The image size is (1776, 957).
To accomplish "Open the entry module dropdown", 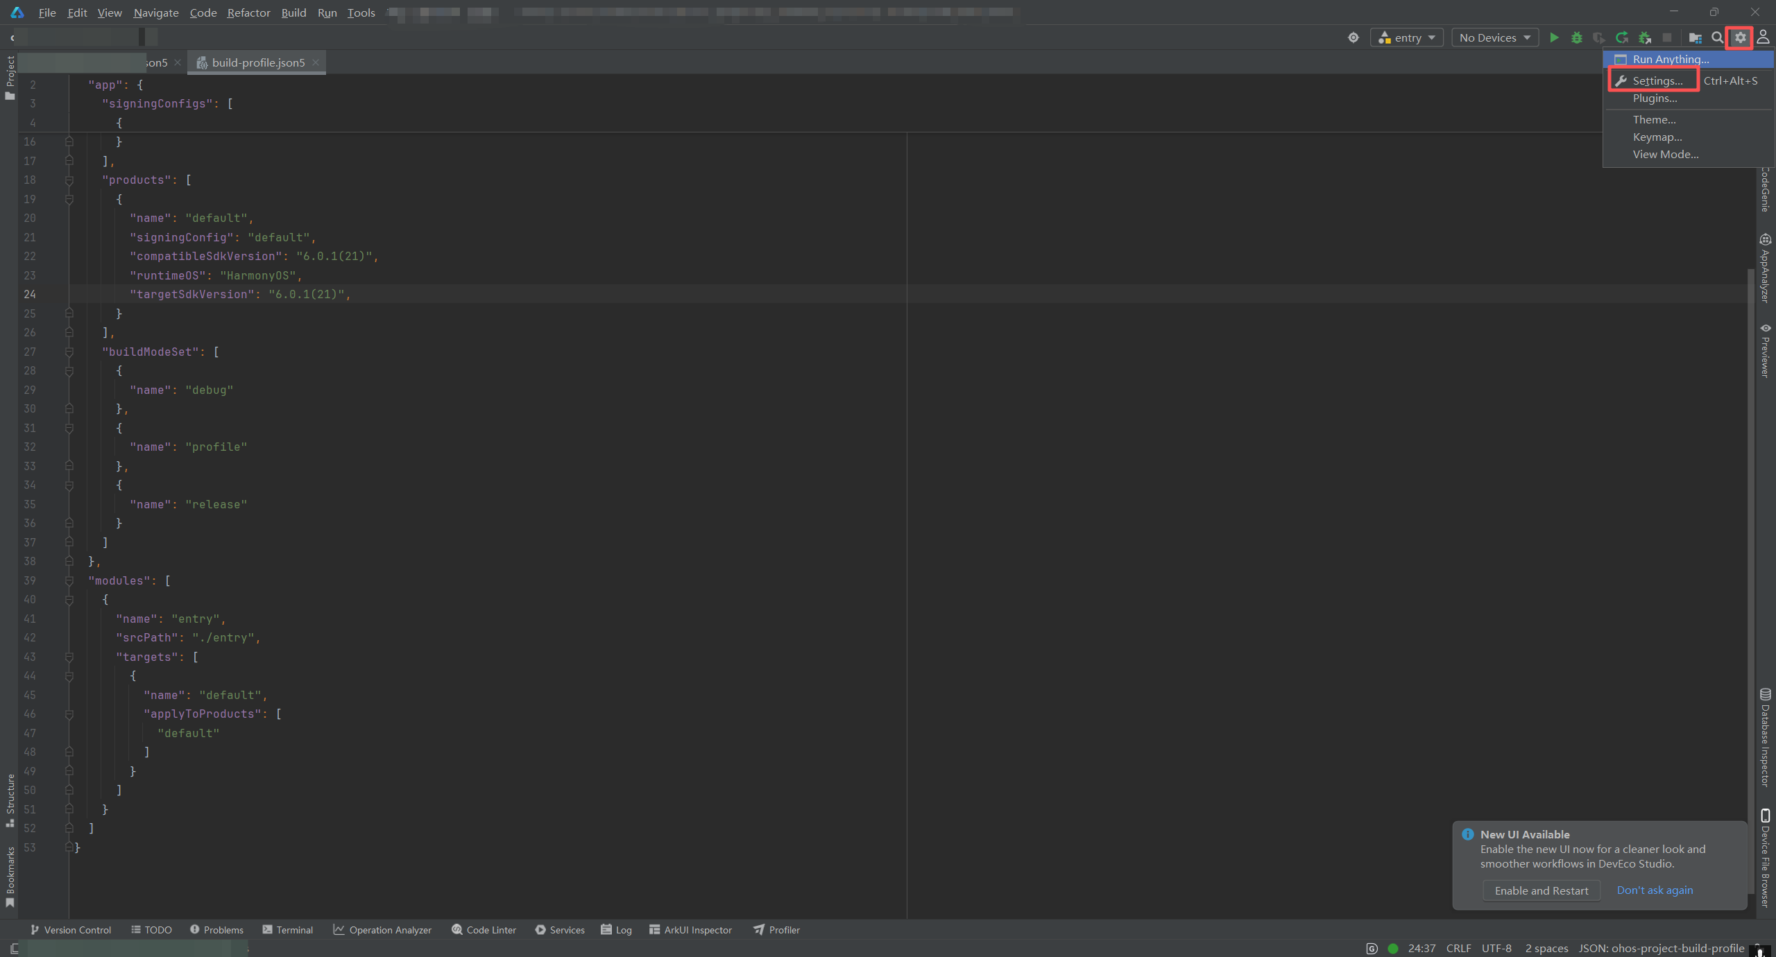I will coord(1407,37).
